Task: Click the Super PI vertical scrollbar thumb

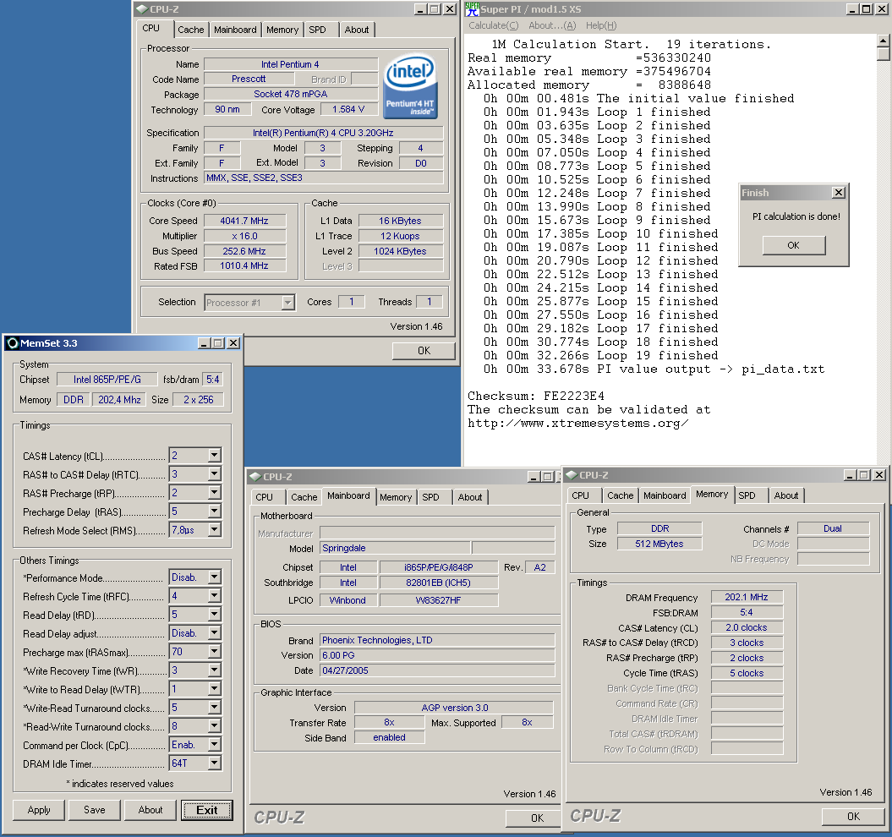Action: click(883, 54)
